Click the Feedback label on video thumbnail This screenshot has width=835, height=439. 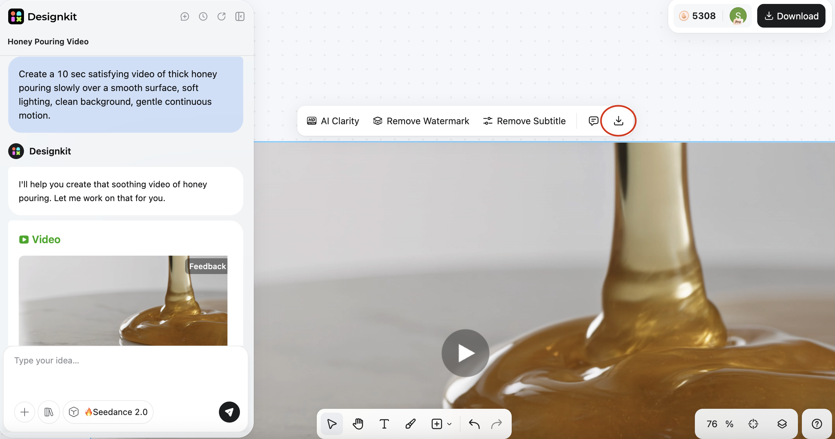point(207,266)
